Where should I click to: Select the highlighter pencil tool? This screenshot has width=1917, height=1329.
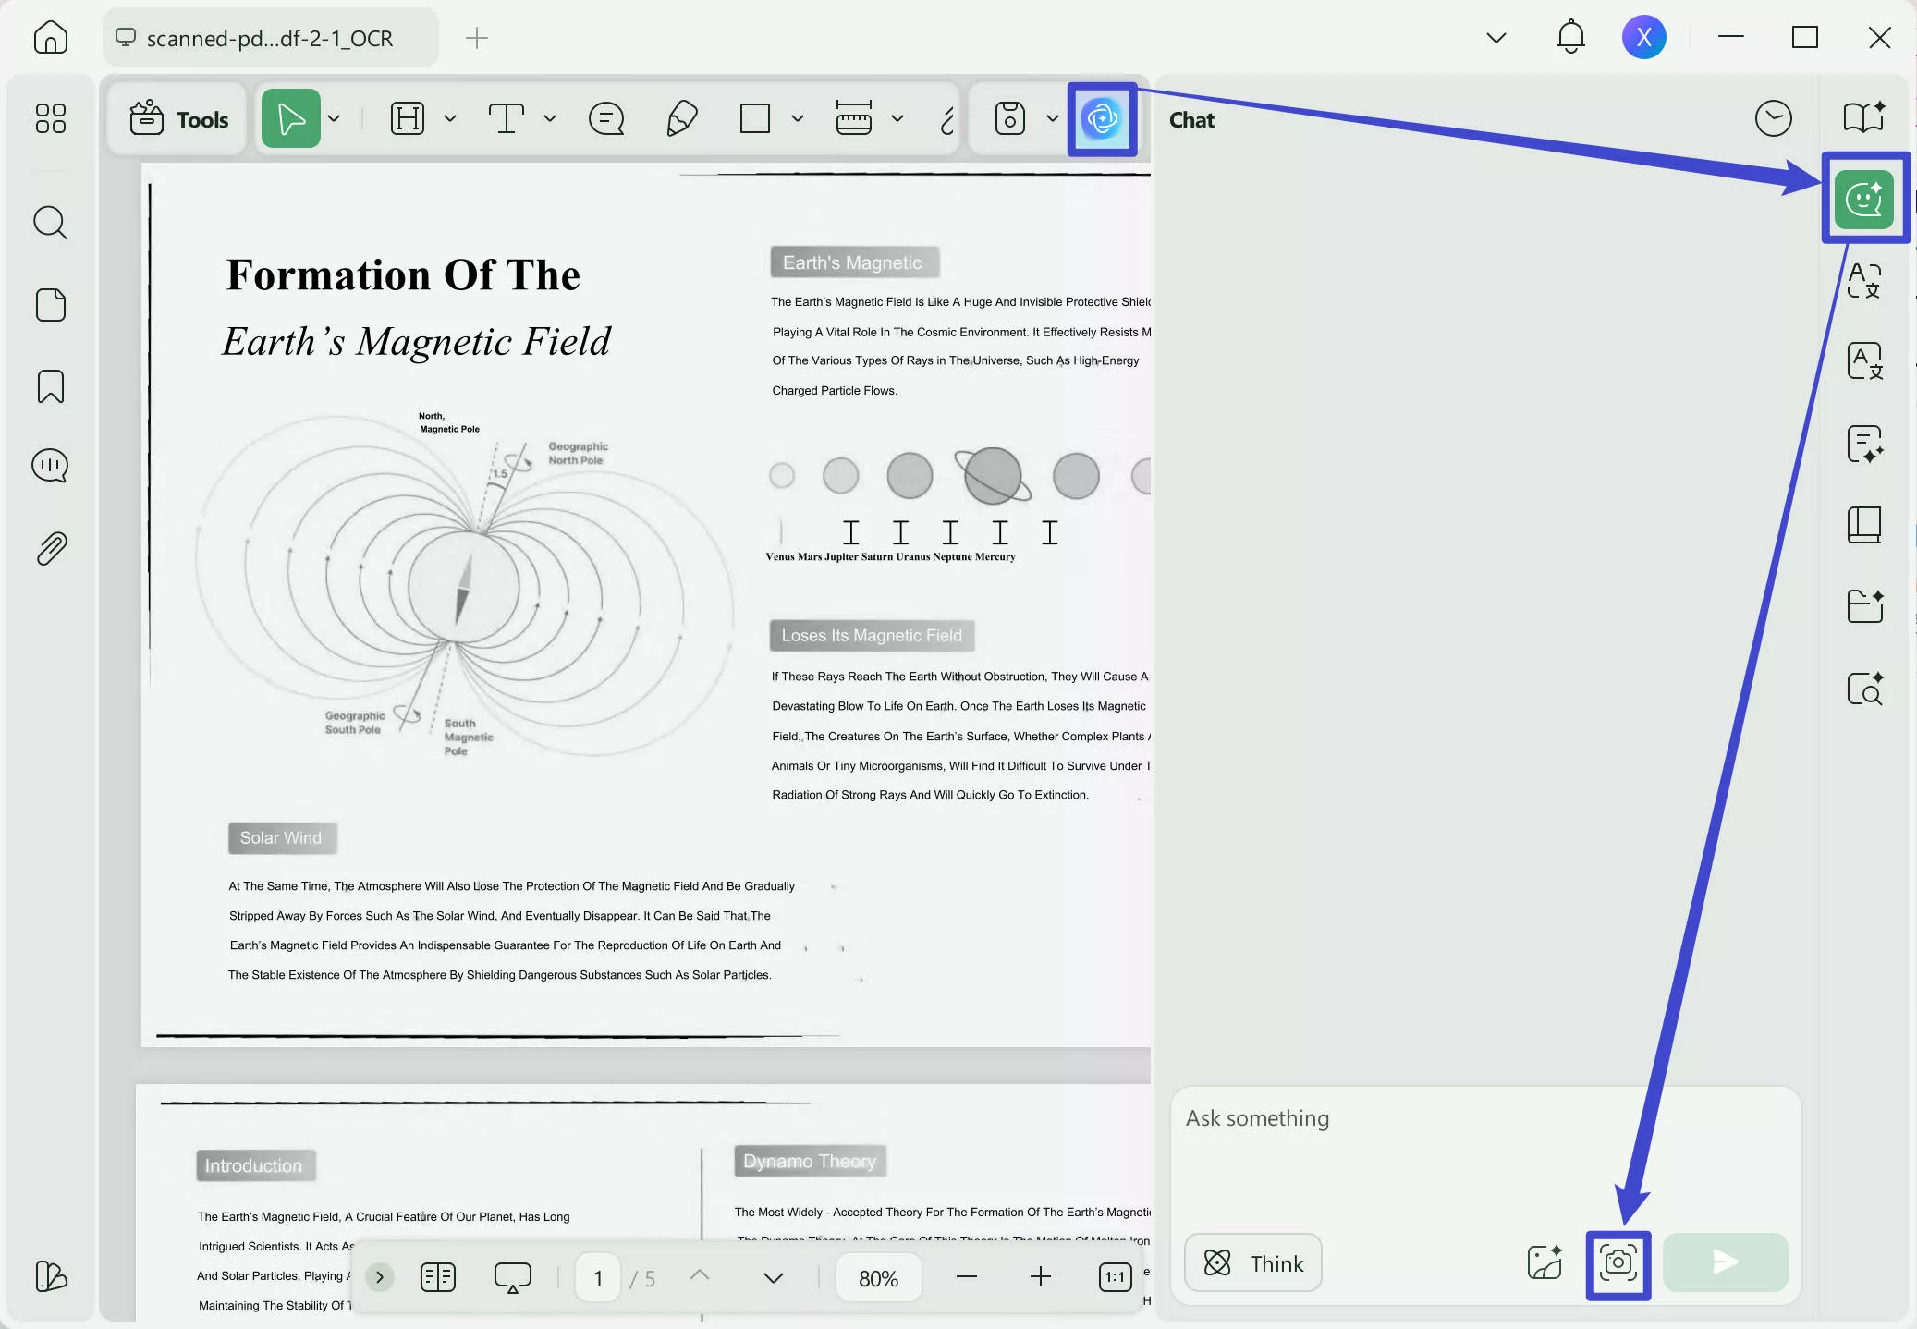pyautogui.click(x=681, y=119)
